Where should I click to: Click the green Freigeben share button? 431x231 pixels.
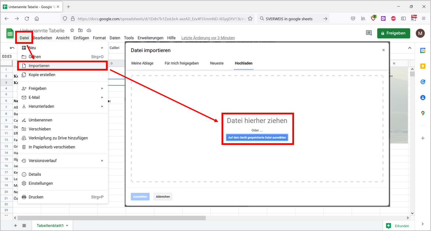pyautogui.click(x=393, y=33)
